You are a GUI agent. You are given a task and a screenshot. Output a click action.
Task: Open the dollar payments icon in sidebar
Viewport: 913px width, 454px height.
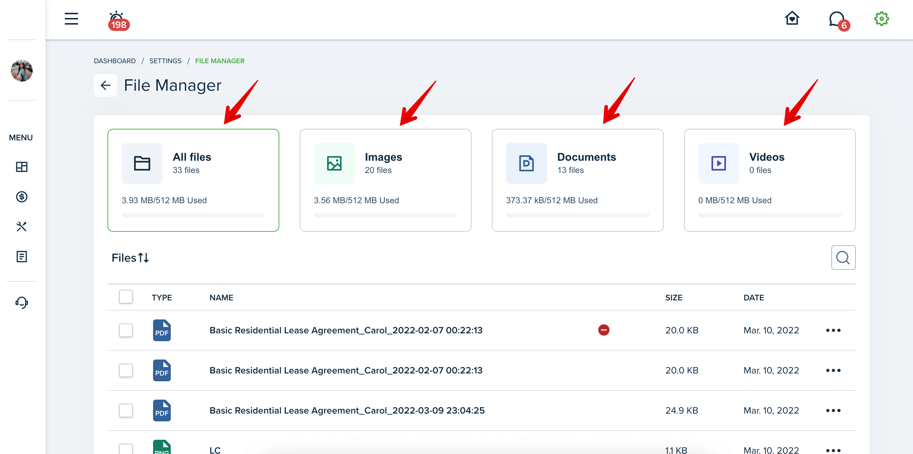tap(22, 196)
